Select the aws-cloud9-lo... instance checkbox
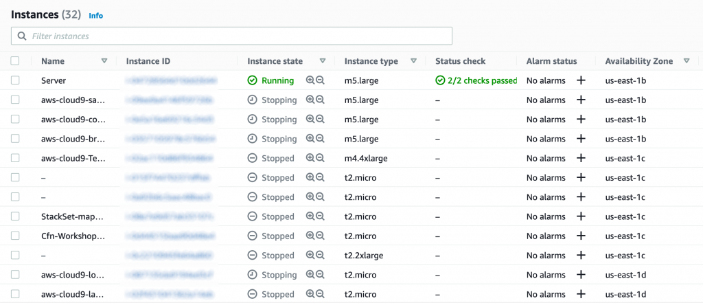The image size is (703, 303). [15, 275]
